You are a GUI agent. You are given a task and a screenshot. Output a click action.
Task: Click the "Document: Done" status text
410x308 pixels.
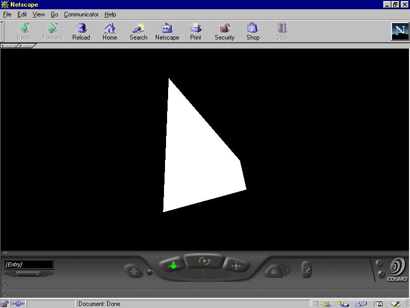99,304
